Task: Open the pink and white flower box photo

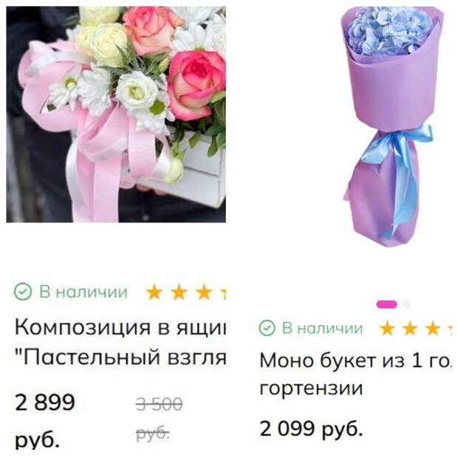Action: click(116, 115)
